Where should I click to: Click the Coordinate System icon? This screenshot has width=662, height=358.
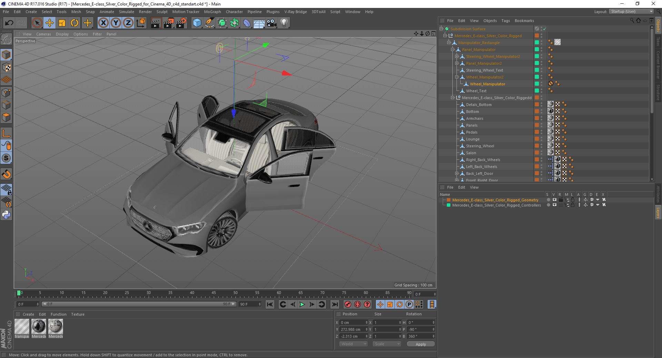coord(141,23)
